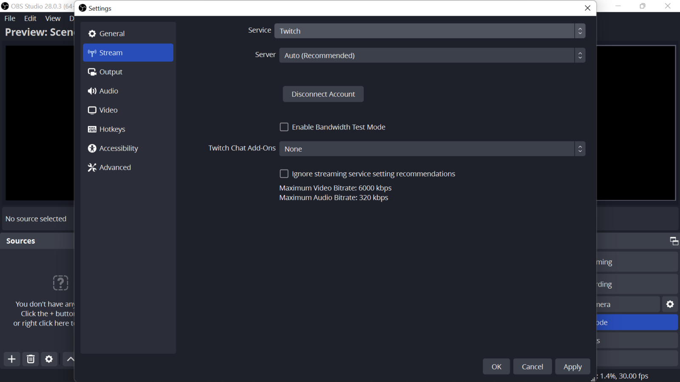Go to the Hotkeys settings category

(x=128, y=129)
